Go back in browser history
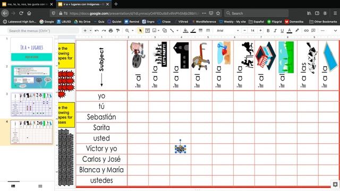Image resolution: width=340 pixels, height=191 pixels. tap(5, 13)
